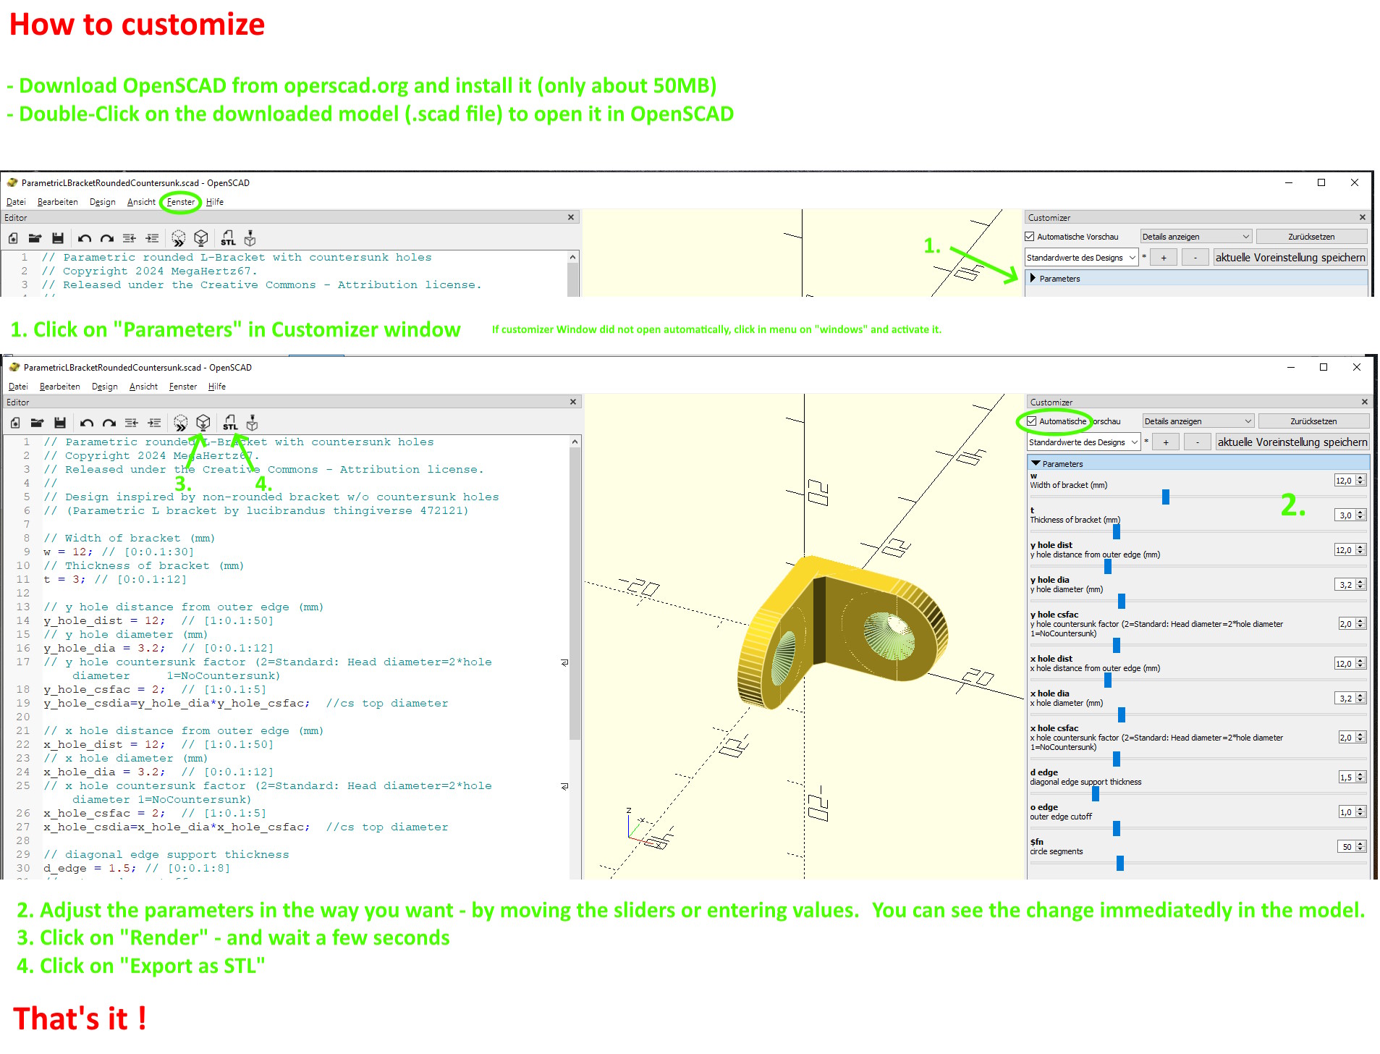Click the y hole dia value field showing 3,2

point(1347,584)
